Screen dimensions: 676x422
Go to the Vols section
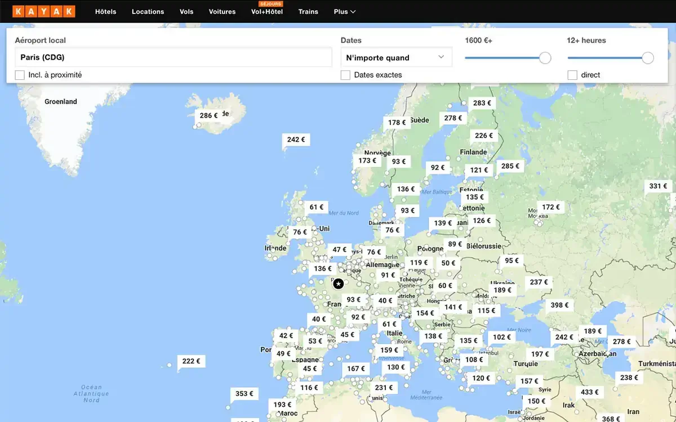point(186,12)
